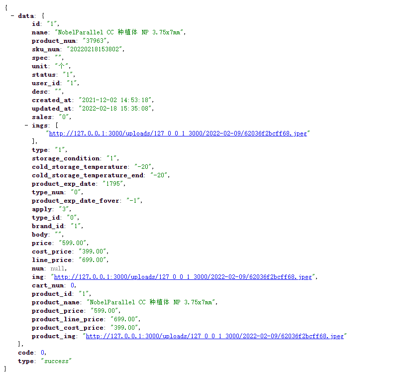410x383 pixels.
Task: Click the sales key label
Action: (42, 117)
